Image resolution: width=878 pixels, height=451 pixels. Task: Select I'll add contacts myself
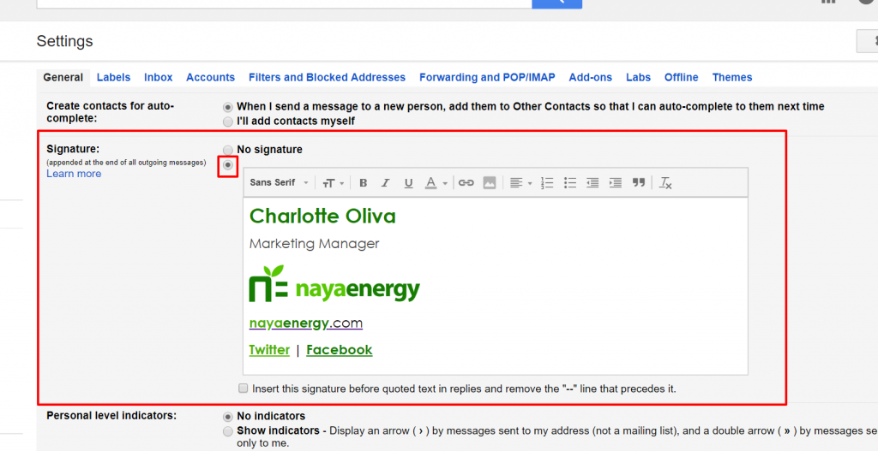pyautogui.click(x=228, y=122)
